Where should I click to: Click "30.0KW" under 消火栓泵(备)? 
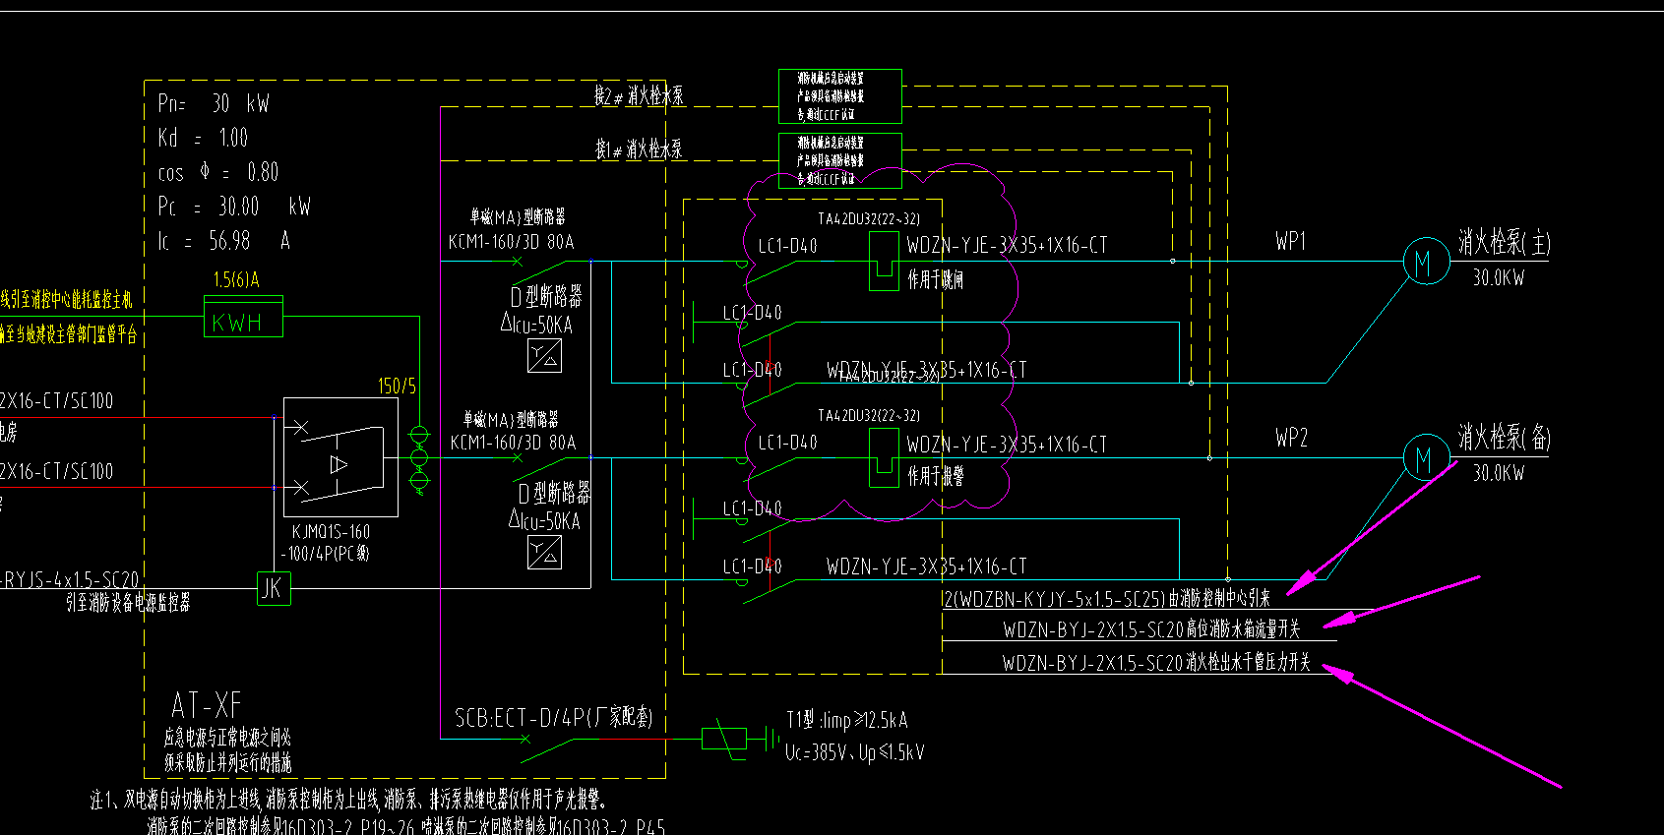click(1499, 473)
